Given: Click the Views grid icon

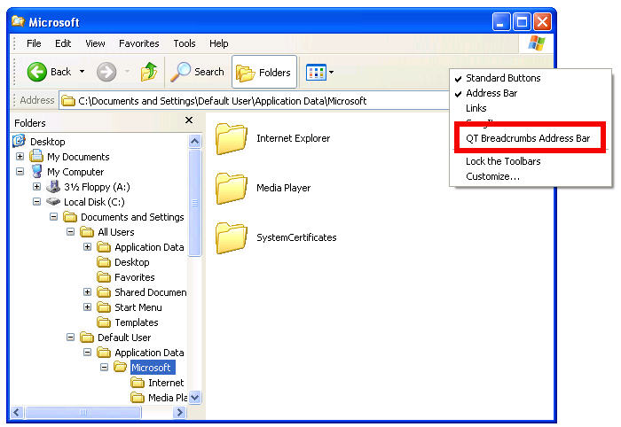Looking at the screenshot, I should pos(316,73).
